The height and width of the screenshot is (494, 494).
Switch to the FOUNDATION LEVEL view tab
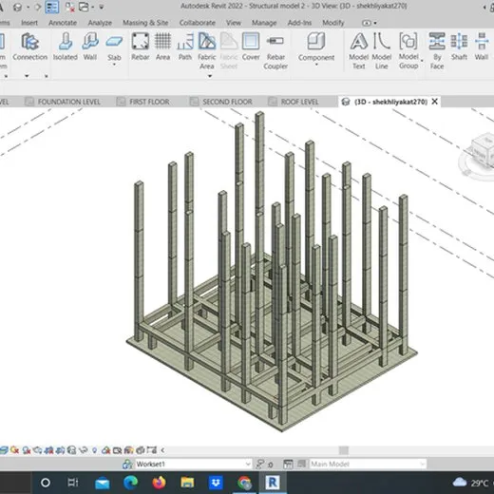[63, 102]
